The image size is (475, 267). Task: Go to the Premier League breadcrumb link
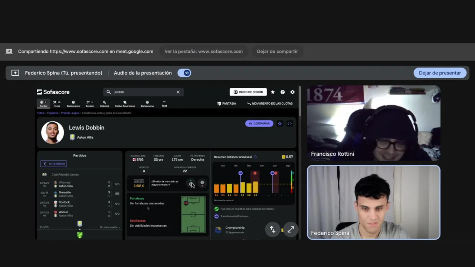click(x=70, y=113)
